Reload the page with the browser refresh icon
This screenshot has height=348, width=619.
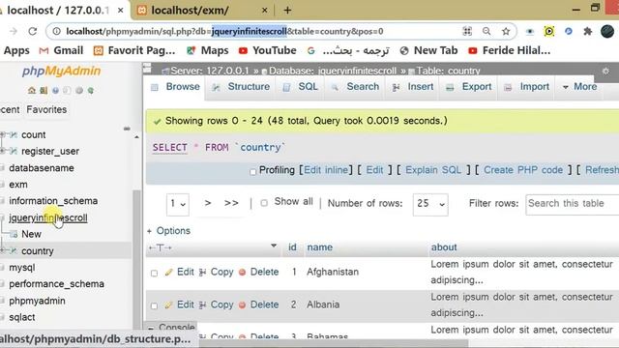[x=33, y=31]
